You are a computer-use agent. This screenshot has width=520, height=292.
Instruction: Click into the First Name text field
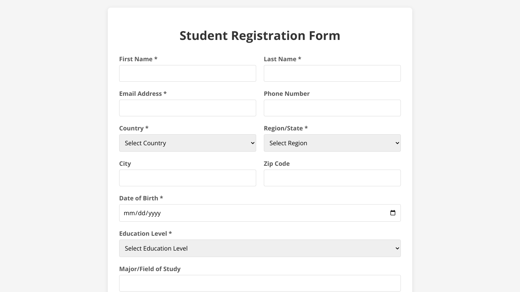click(187, 73)
